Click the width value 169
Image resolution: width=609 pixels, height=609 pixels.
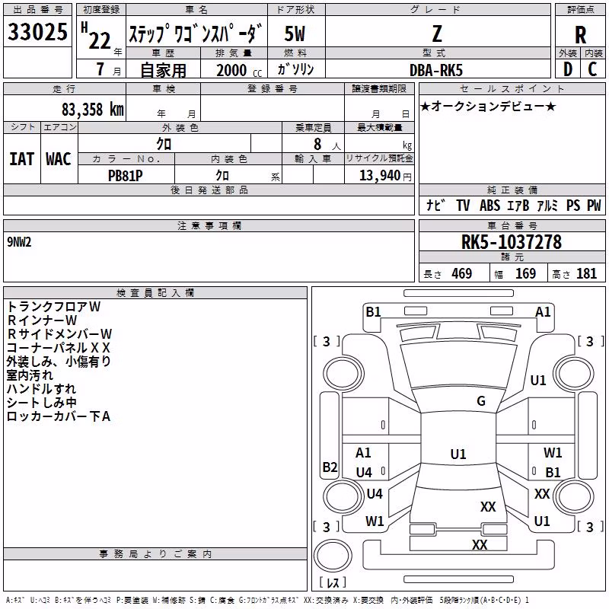pyautogui.click(x=525, y=274)
